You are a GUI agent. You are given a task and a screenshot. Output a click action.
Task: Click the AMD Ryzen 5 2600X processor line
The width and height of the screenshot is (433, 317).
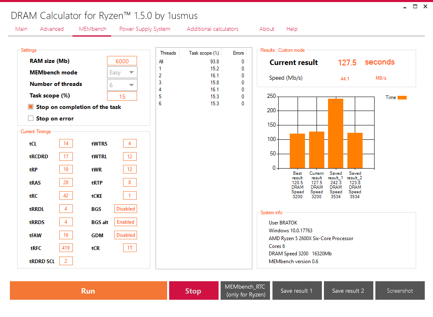pos(311,238)
